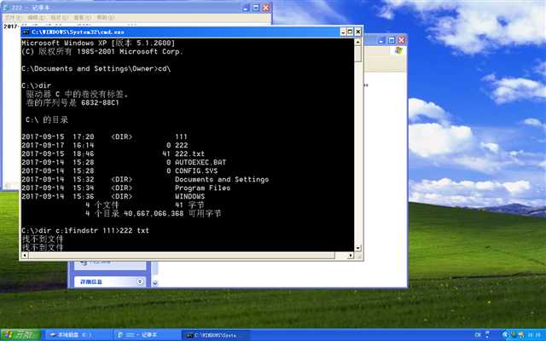The height and width of the screenshot is (341, 546).
Task: Maximize the cmd.exe window
Action: click(350, 32)
